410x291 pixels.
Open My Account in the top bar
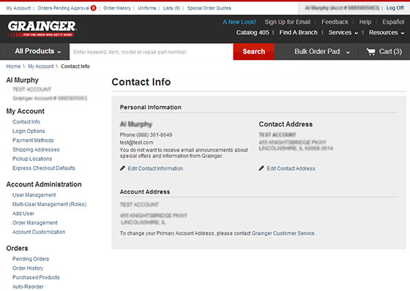click(x=18, y=8)
